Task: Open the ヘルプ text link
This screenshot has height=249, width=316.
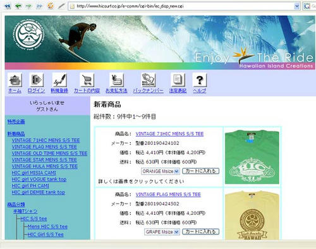Action: (200, 90)
